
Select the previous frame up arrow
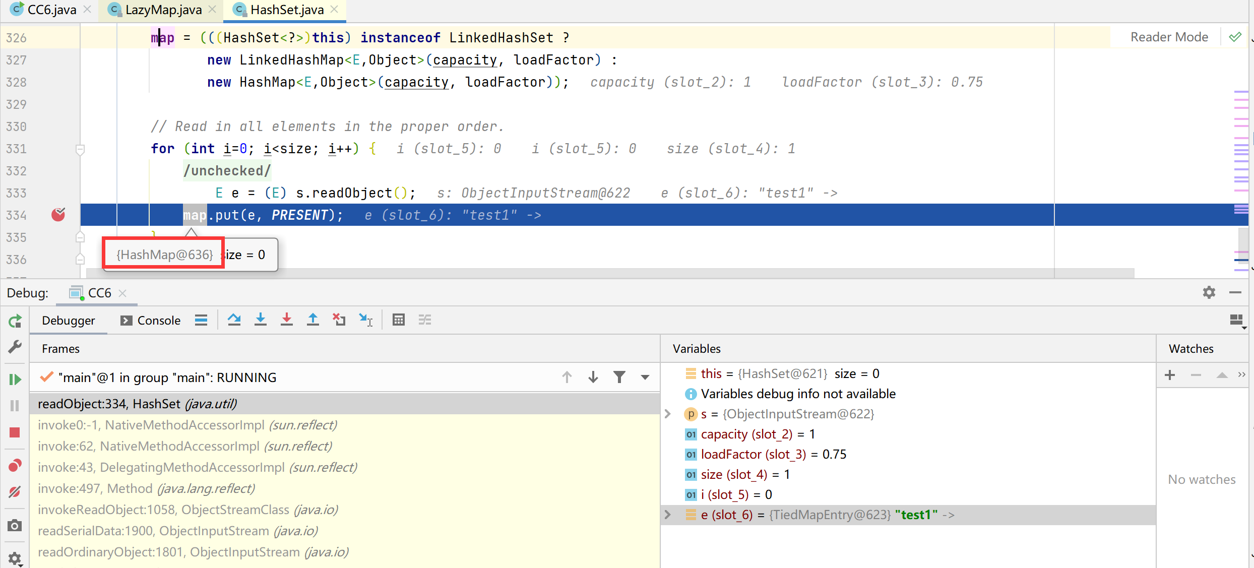[x=567, y=377]
